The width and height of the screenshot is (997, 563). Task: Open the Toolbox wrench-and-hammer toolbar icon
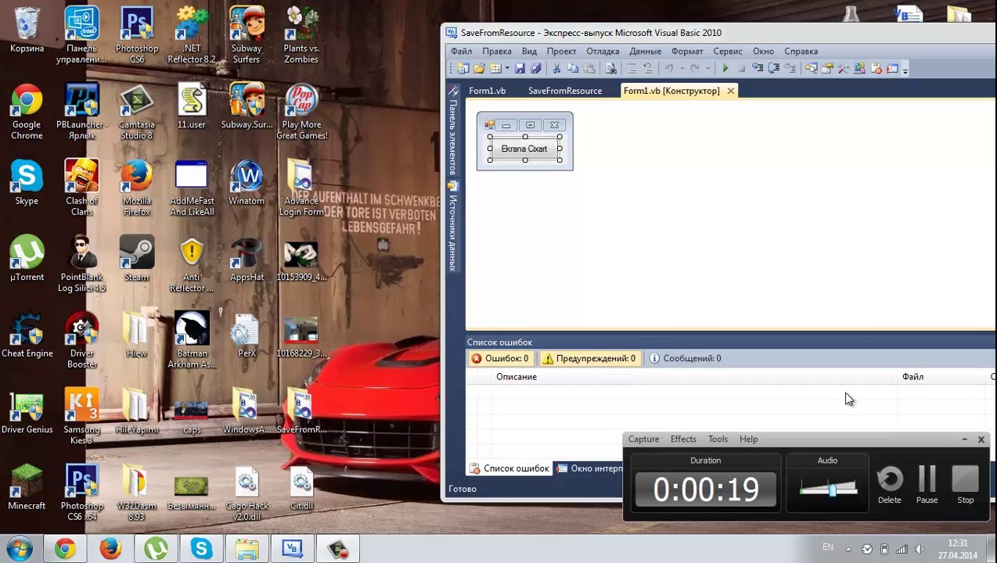(843, 69)
